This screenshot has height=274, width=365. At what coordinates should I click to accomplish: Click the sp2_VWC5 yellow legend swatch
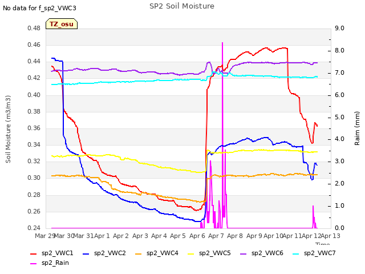tap(191, 253)
